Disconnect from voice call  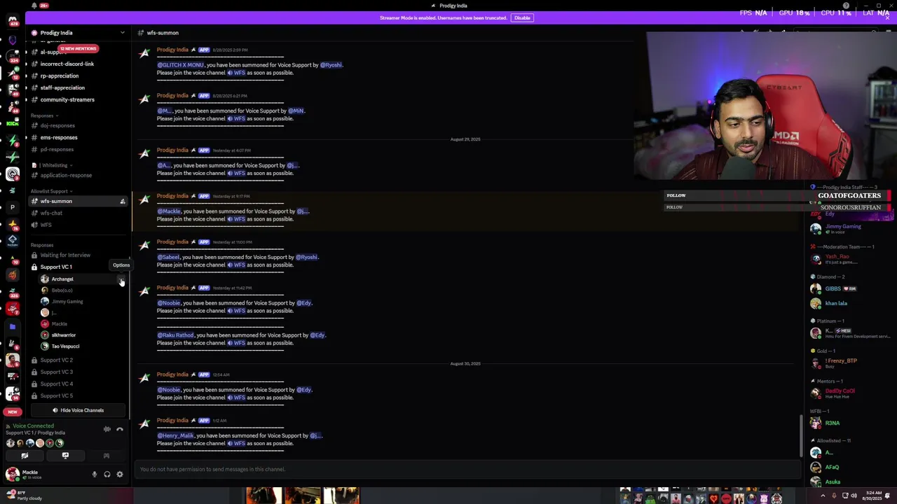[120, 429]
